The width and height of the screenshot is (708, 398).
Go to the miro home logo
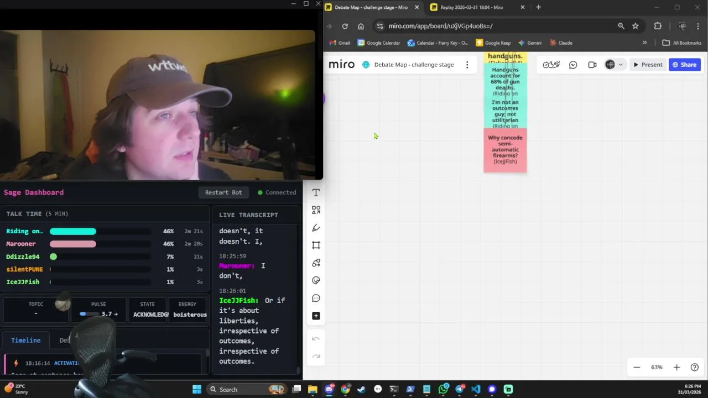pos(341,65)
